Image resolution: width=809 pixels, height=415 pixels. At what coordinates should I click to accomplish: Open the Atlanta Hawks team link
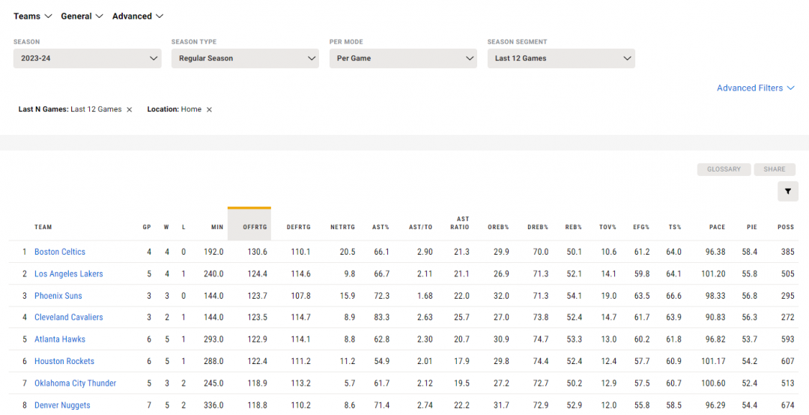click(60, 339)
